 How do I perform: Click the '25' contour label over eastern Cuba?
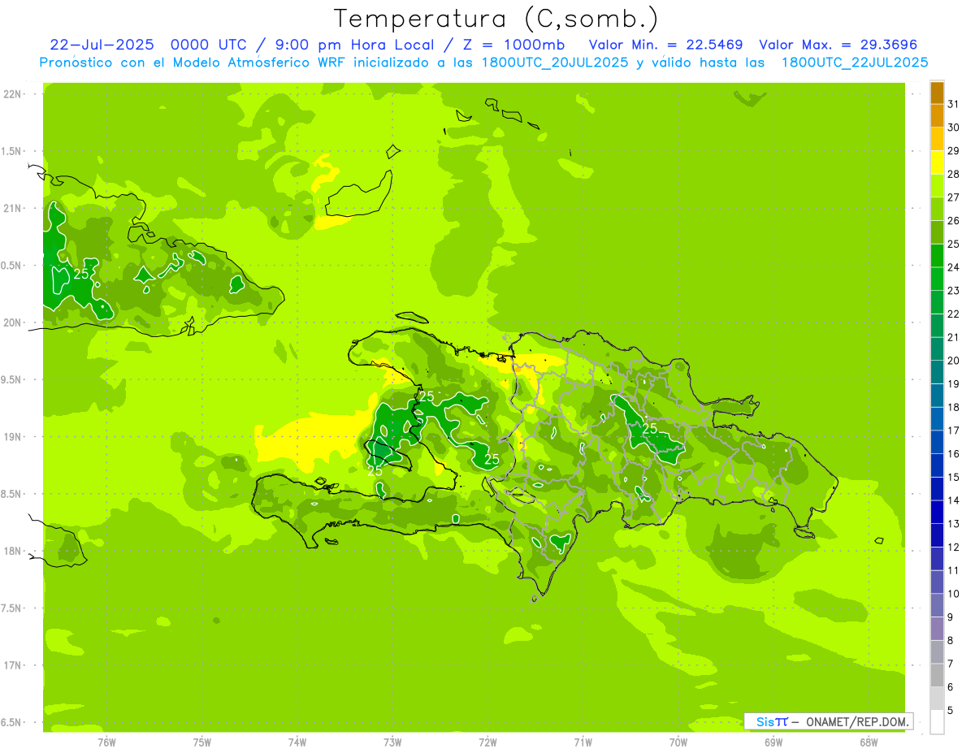(x=81, y=274)
